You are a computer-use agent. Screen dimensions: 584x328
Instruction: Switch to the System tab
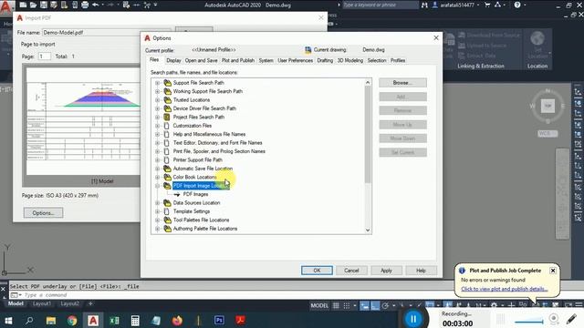click(266, 60)
